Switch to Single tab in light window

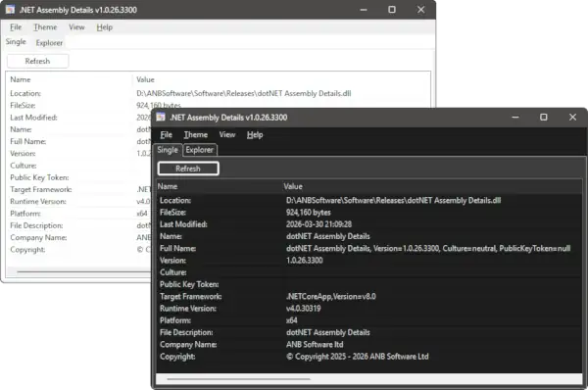[16, 41]
